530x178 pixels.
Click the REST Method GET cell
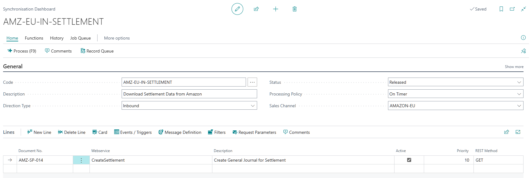click(x=498, y=160)
